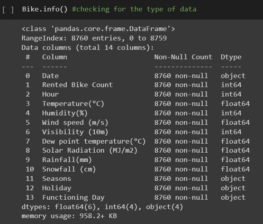Click the 'Temperature(°C)' column name
This screenshot has height=224, width=263.
73,104
